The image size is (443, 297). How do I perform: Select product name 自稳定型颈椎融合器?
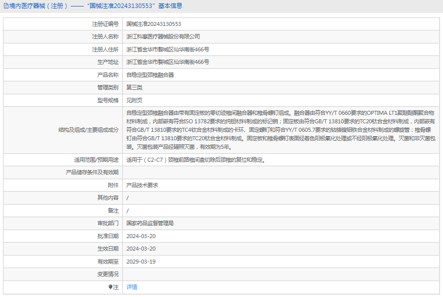150,75
